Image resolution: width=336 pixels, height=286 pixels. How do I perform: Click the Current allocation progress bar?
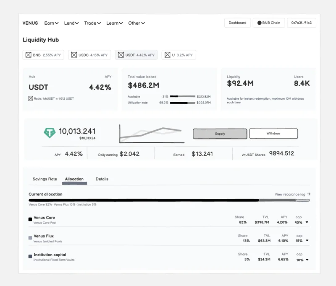click(x=169, y=200)
